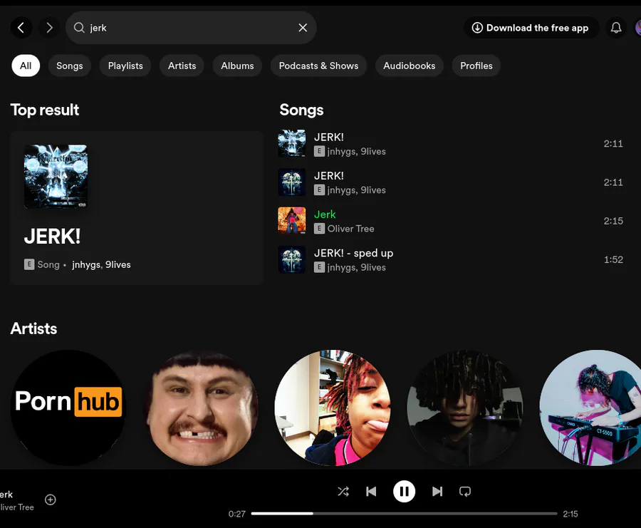This screenshot has width=641, height=528.
Task: Open the JERK! top result title
Action: tap(52, 237)
